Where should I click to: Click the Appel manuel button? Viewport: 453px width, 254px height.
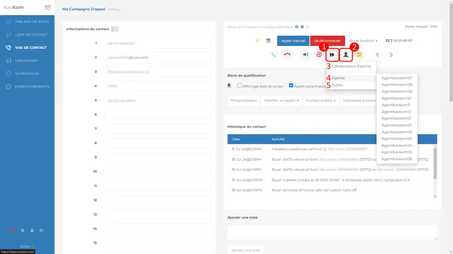click(x=293, y=41)
